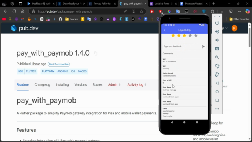Click browser address bar URL
Viewport: 252px width, 142px height.
65,11
